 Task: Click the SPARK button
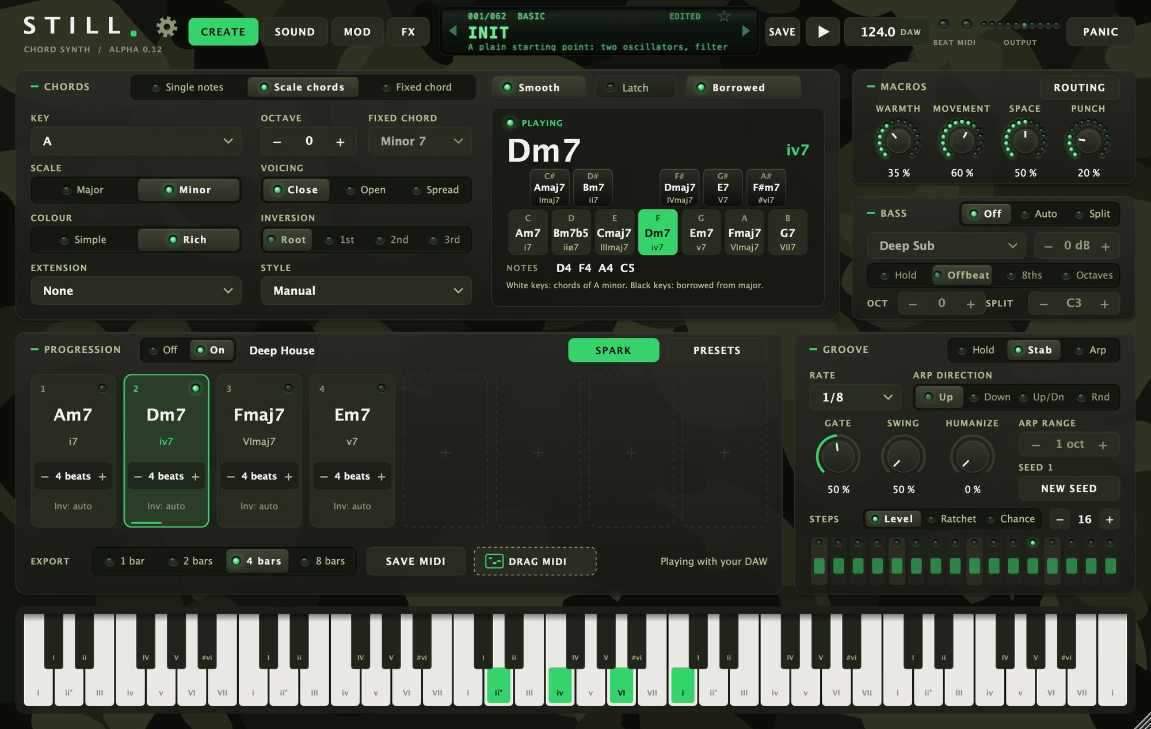(613, 350)
